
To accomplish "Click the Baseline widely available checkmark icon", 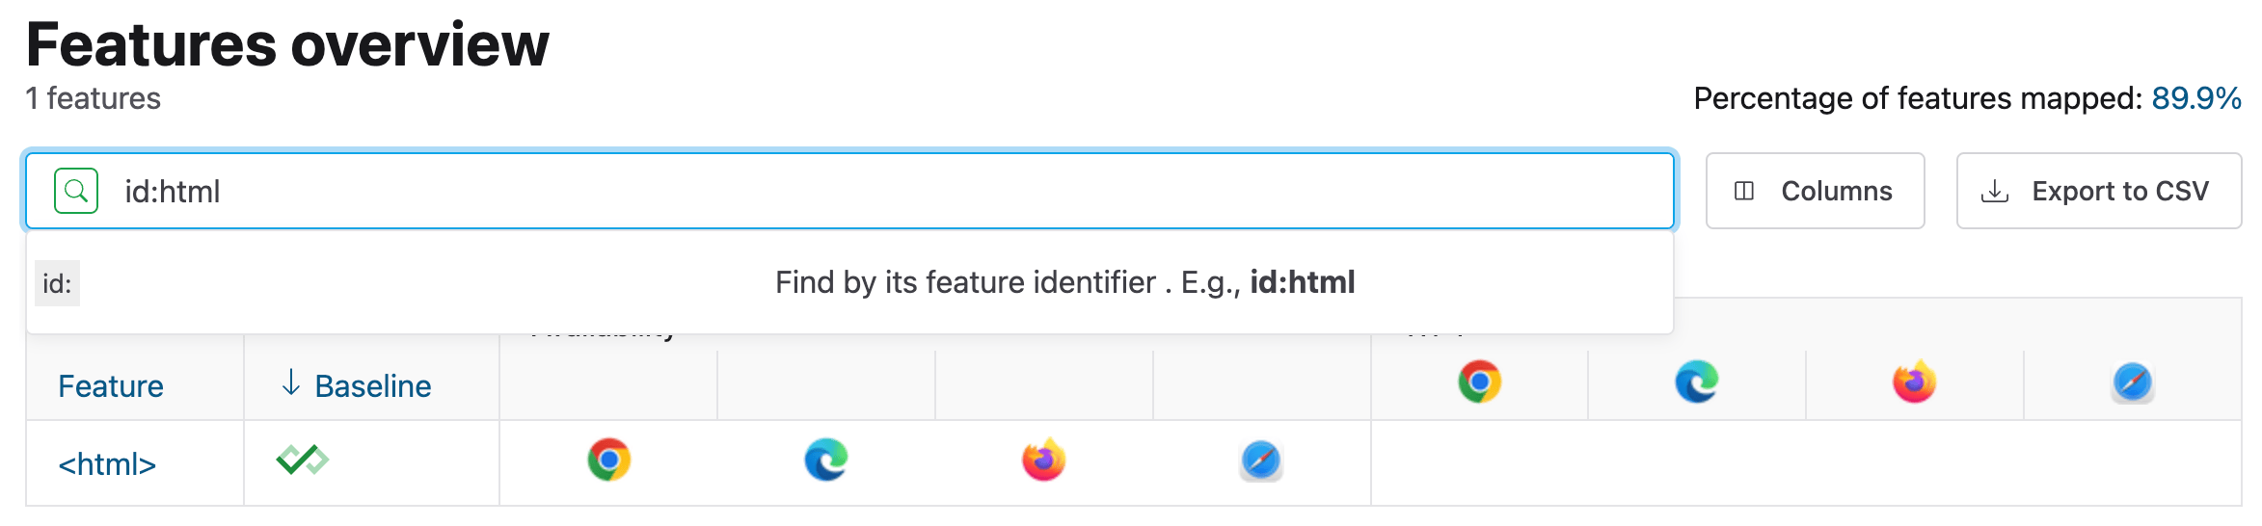I will pos(302,460).
